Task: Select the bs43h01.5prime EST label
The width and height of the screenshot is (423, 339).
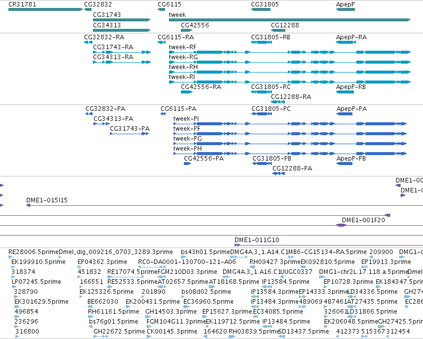Action: click(206, 252)
